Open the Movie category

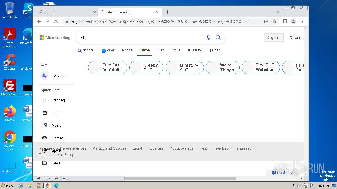52,113
